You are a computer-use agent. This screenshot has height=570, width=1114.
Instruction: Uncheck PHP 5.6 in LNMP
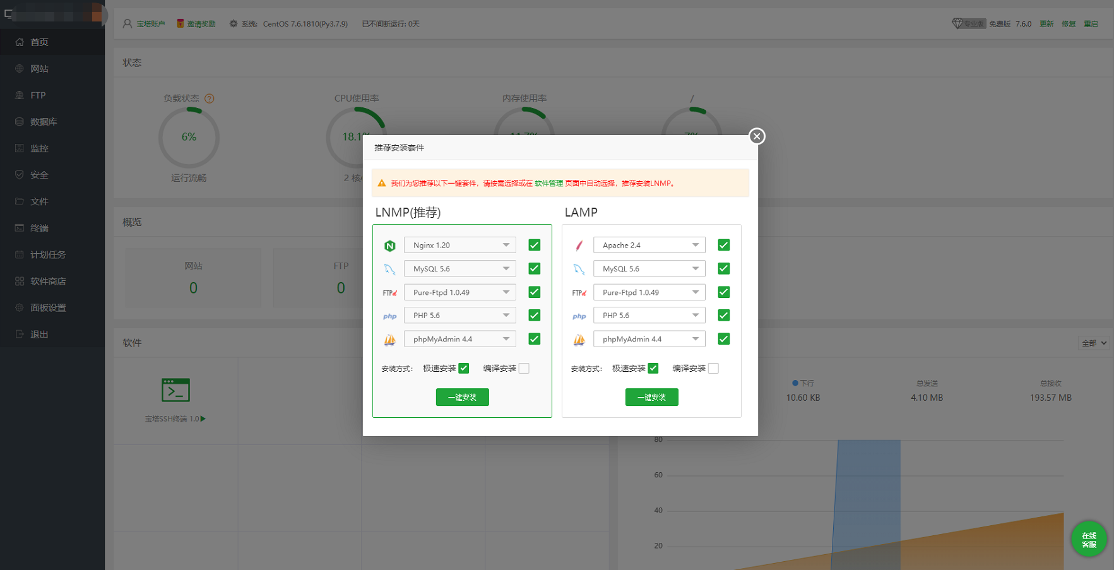pos(534,315)
